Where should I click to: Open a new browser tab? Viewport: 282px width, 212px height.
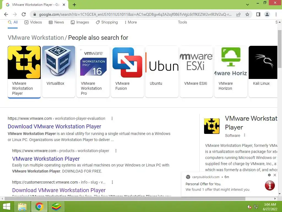tap(74, 5)
